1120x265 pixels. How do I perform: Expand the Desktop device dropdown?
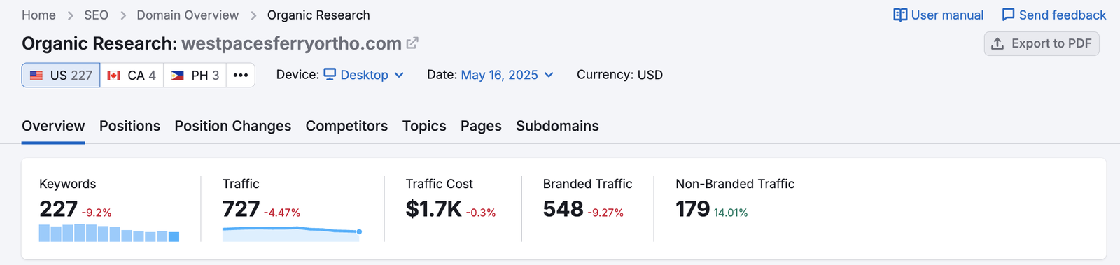tap(364, 75)
